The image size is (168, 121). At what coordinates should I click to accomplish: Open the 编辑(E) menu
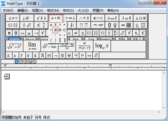pyautogui.click(x=23, y=10)
